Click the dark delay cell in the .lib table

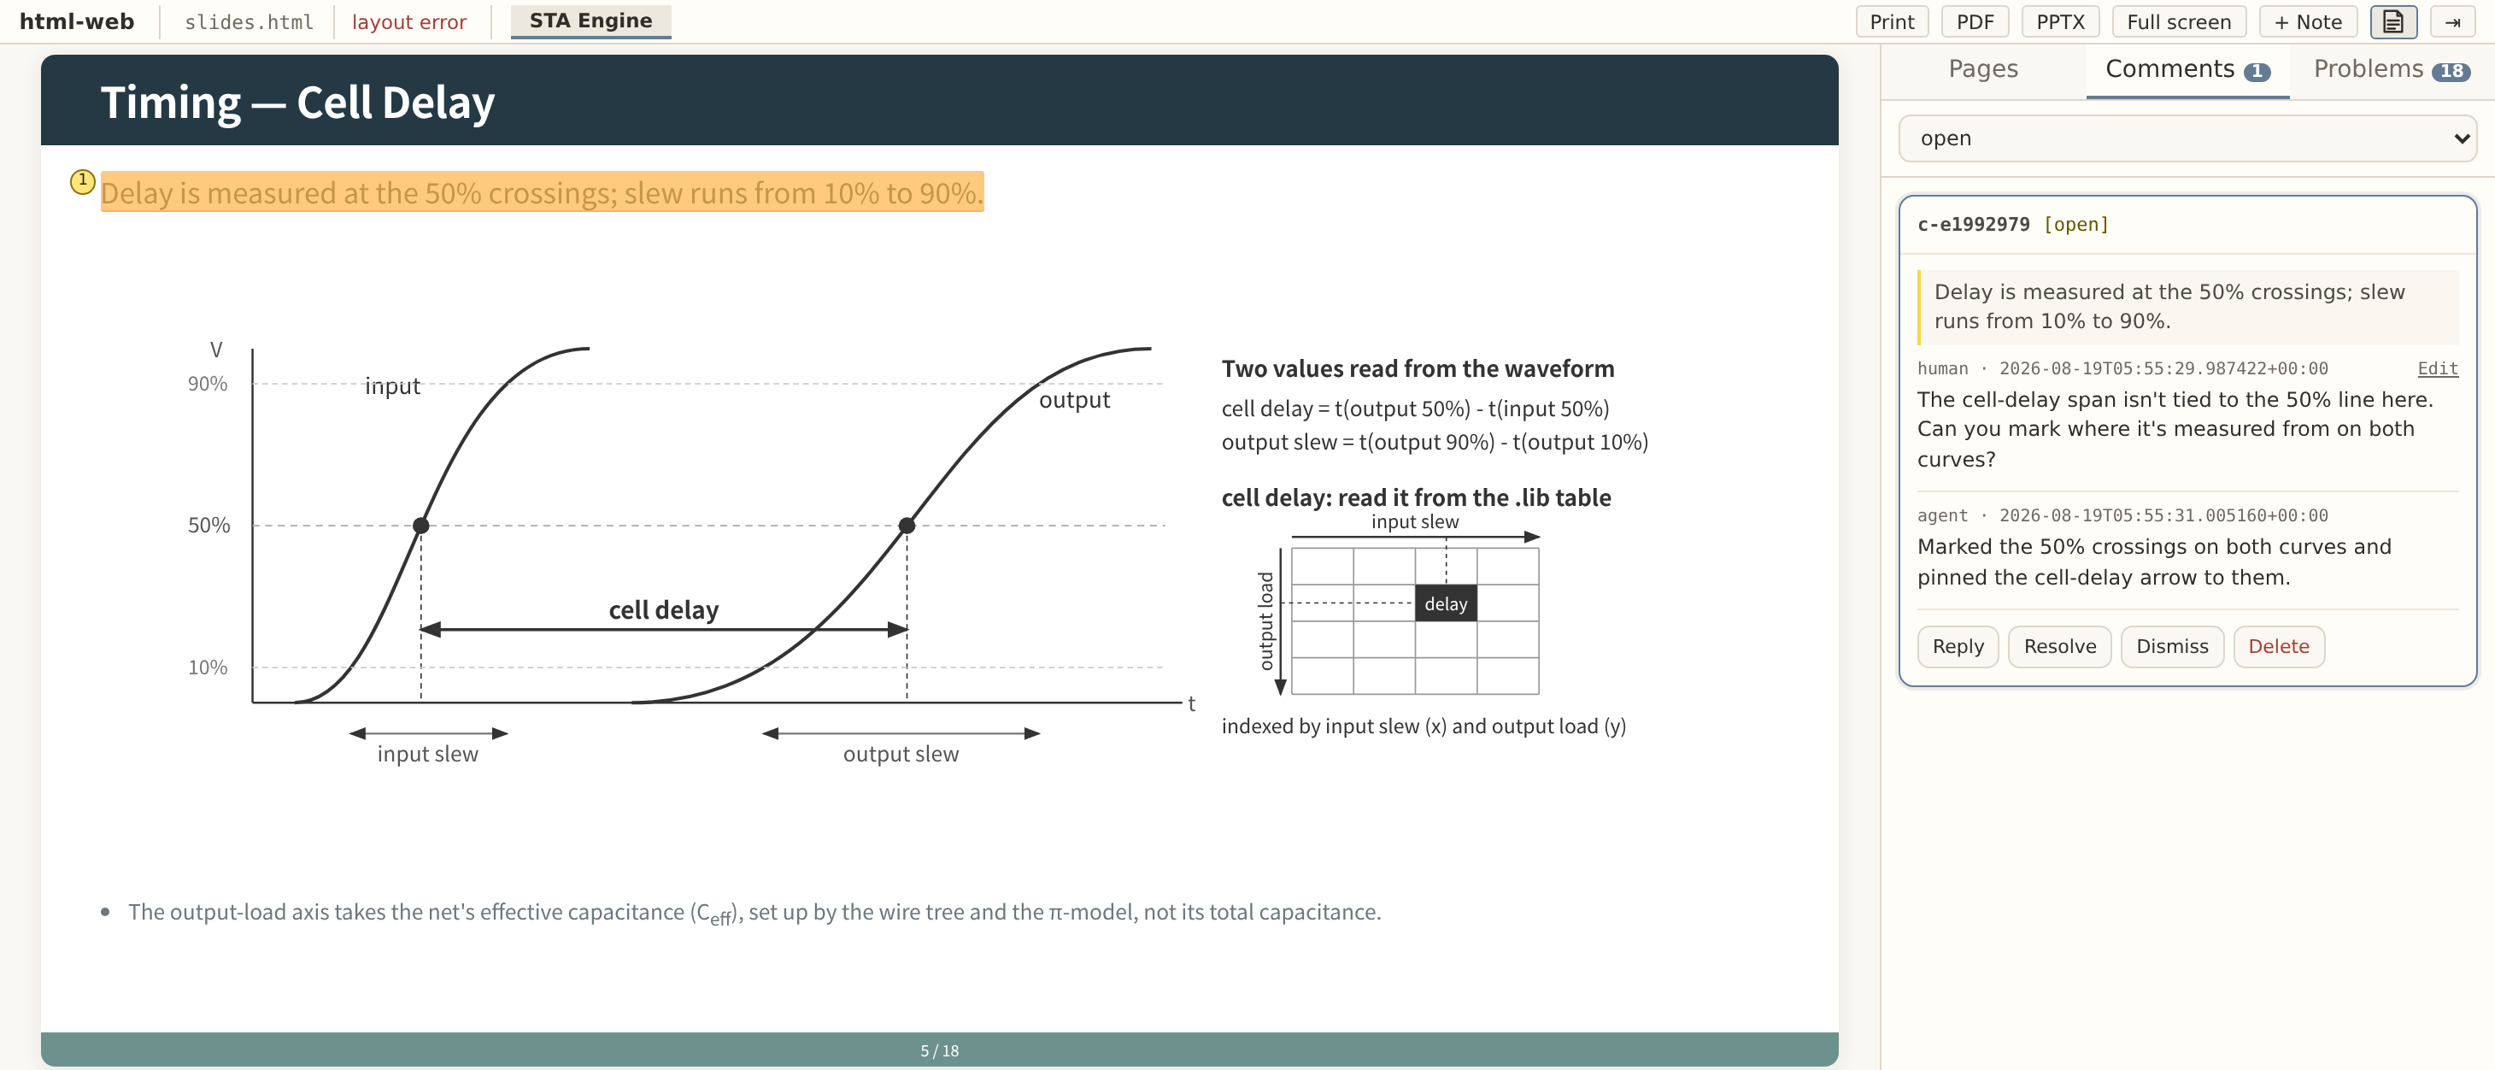[x=1445, y=603]
